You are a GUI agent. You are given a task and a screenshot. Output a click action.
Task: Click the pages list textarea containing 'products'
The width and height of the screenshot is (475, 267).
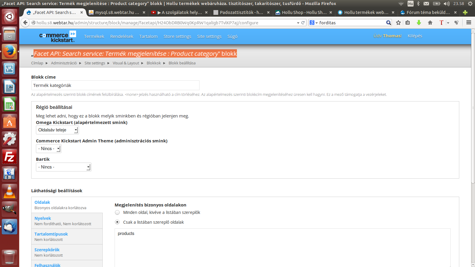coord(283,248)
